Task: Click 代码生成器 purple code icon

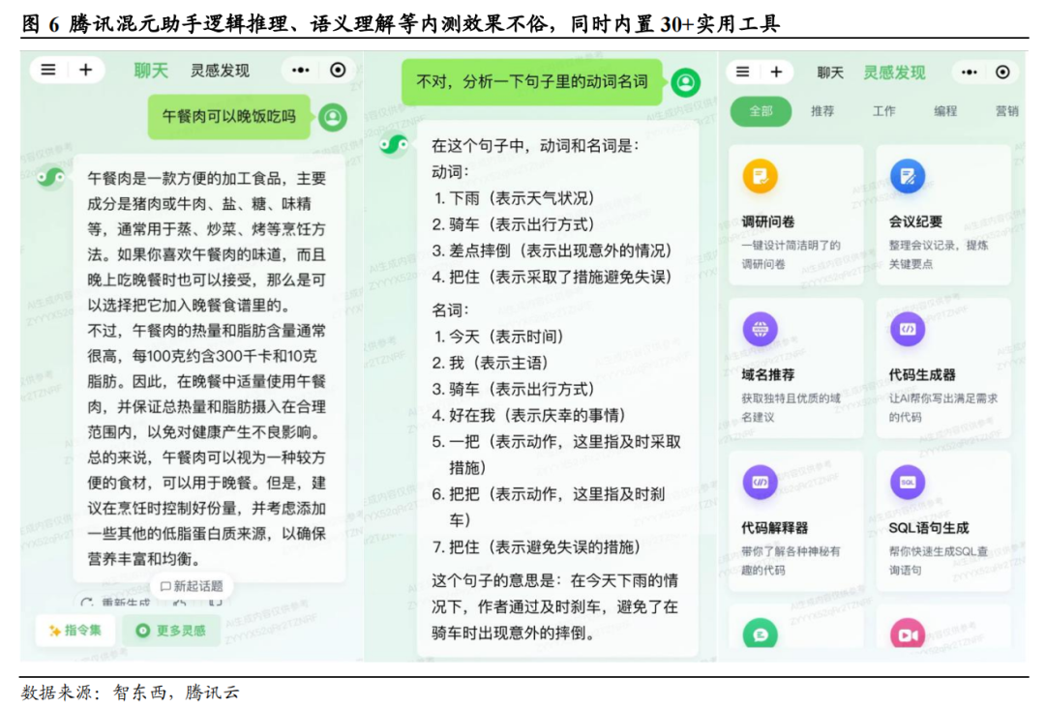Action: pos(908,329)
